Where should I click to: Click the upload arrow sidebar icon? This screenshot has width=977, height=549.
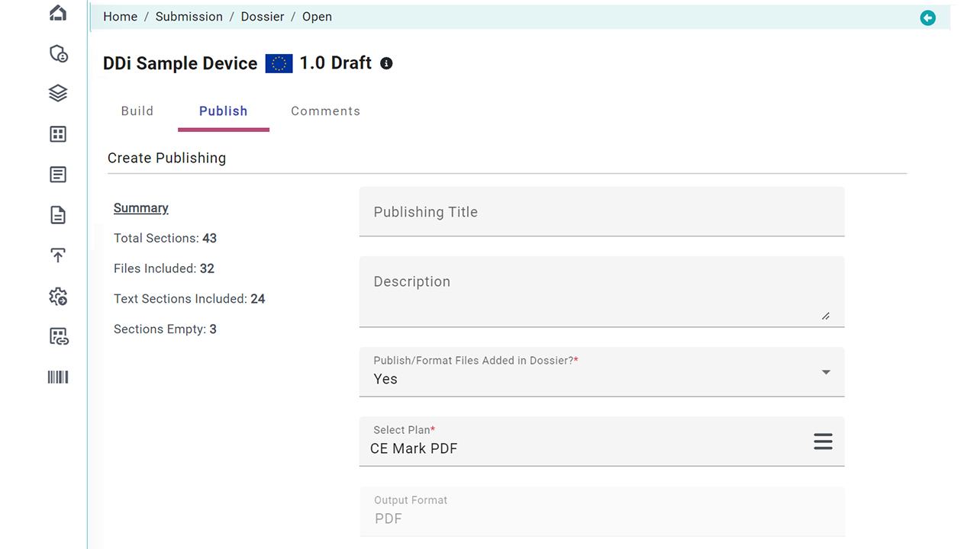tap(58, 255)
